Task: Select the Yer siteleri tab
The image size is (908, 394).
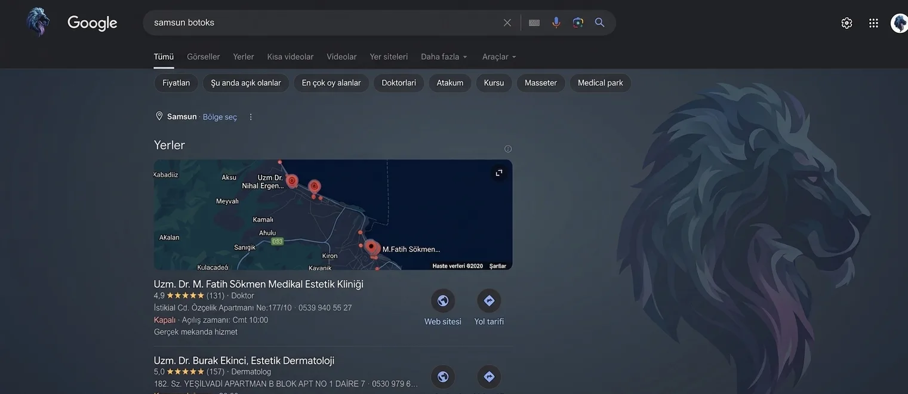Action: coord(389,57)
